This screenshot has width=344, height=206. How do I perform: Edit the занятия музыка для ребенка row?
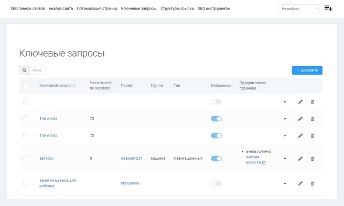pos(300,183)
